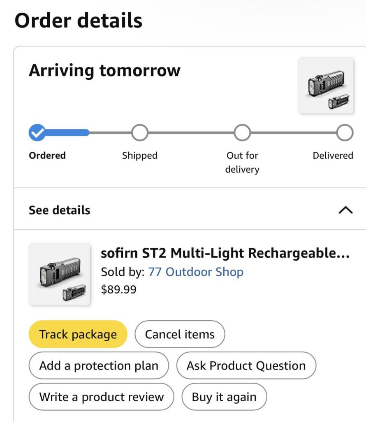This screenshot has height=421, width=366.
Task: Click the Out for delivery progress circle
Action: [x=242, y=132]
